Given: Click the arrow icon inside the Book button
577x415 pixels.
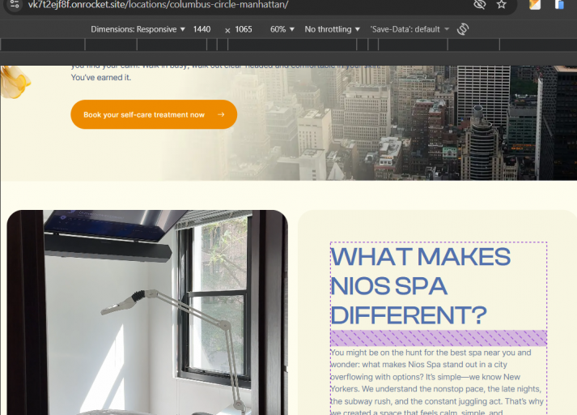Looking at the screenshot, I should (x=221, y=114).
